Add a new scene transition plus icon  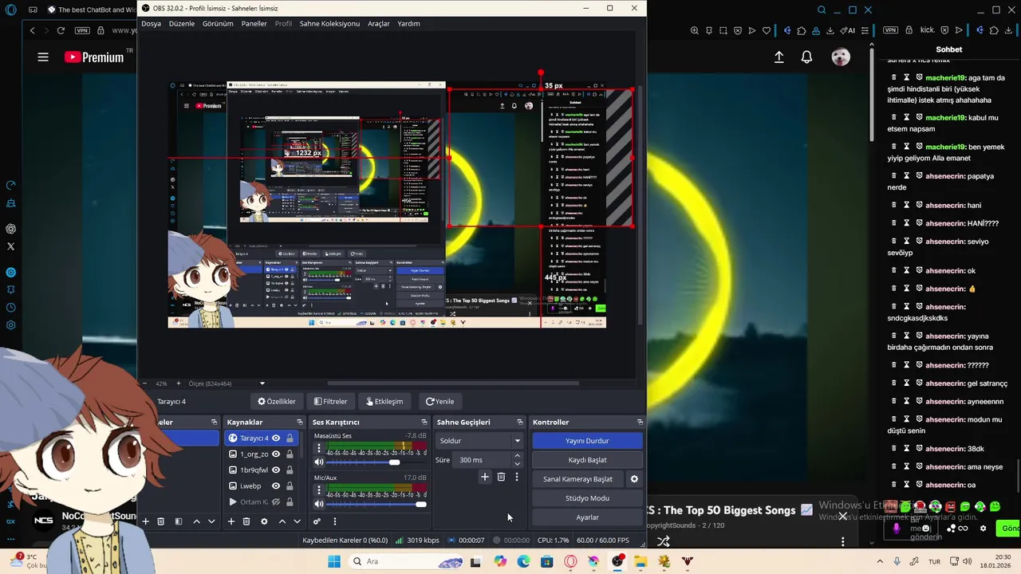pyautogui.click(x=484, y=477)
